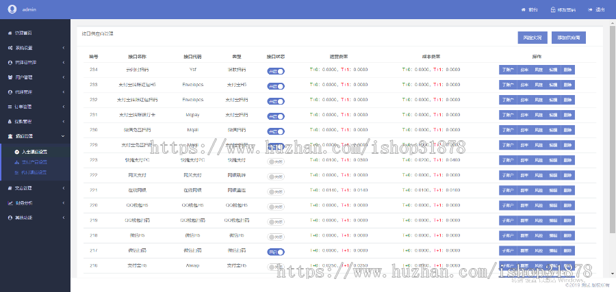Click the 编号 column header
The height and width of the screenshot is (292, 616).
pyautogui.click(x=94, y=57)
